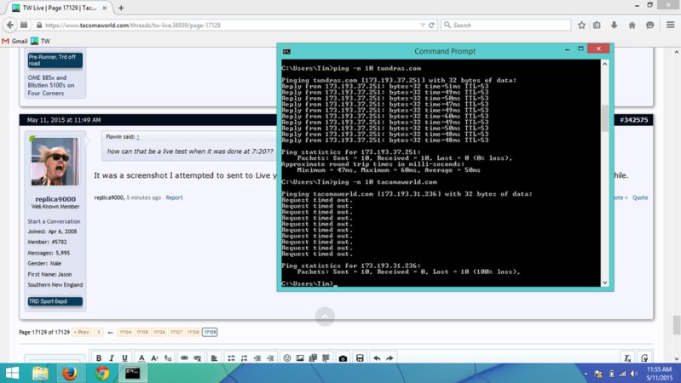Report replica9000's post
The width and height of the screenshot is (681, 383).
174,197
